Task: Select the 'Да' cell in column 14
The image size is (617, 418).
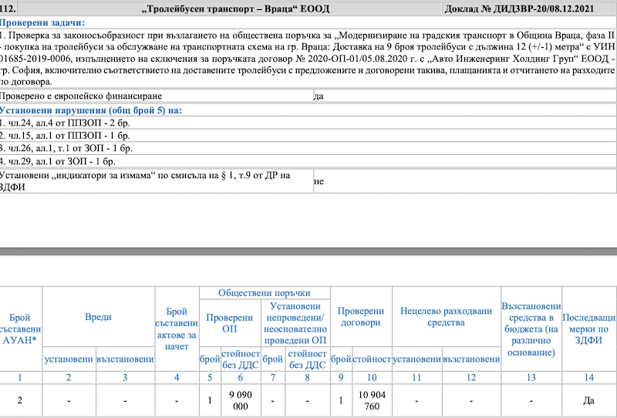Action: pos(588,401)
